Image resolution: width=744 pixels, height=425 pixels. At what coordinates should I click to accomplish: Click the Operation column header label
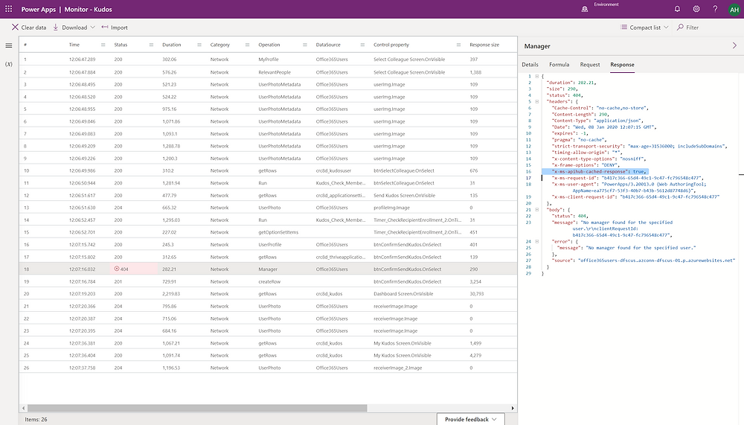point(269,45)
